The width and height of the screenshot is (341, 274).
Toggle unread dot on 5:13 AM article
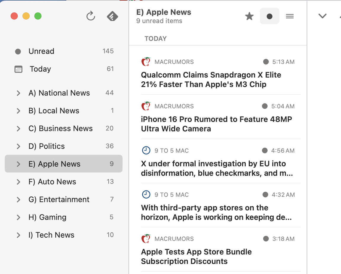[266, 62]
